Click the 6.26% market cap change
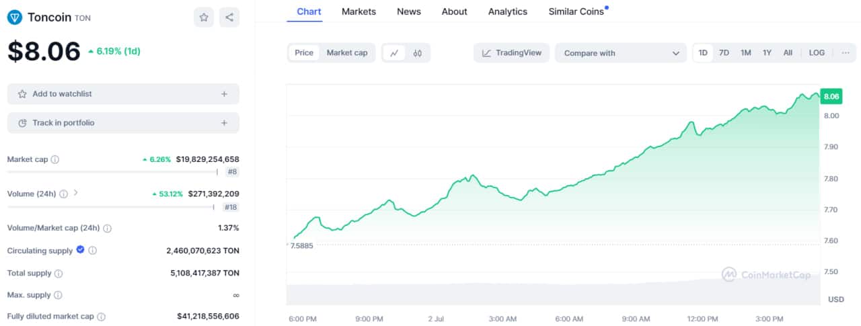 (x=157, y=160)
